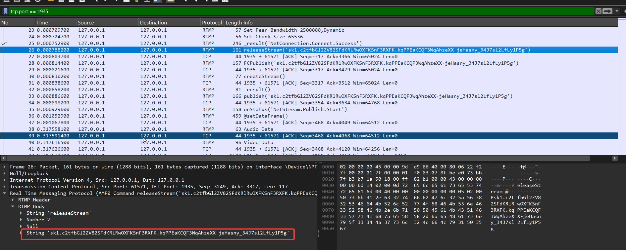Sort packets by the Source column

point(107,22)
